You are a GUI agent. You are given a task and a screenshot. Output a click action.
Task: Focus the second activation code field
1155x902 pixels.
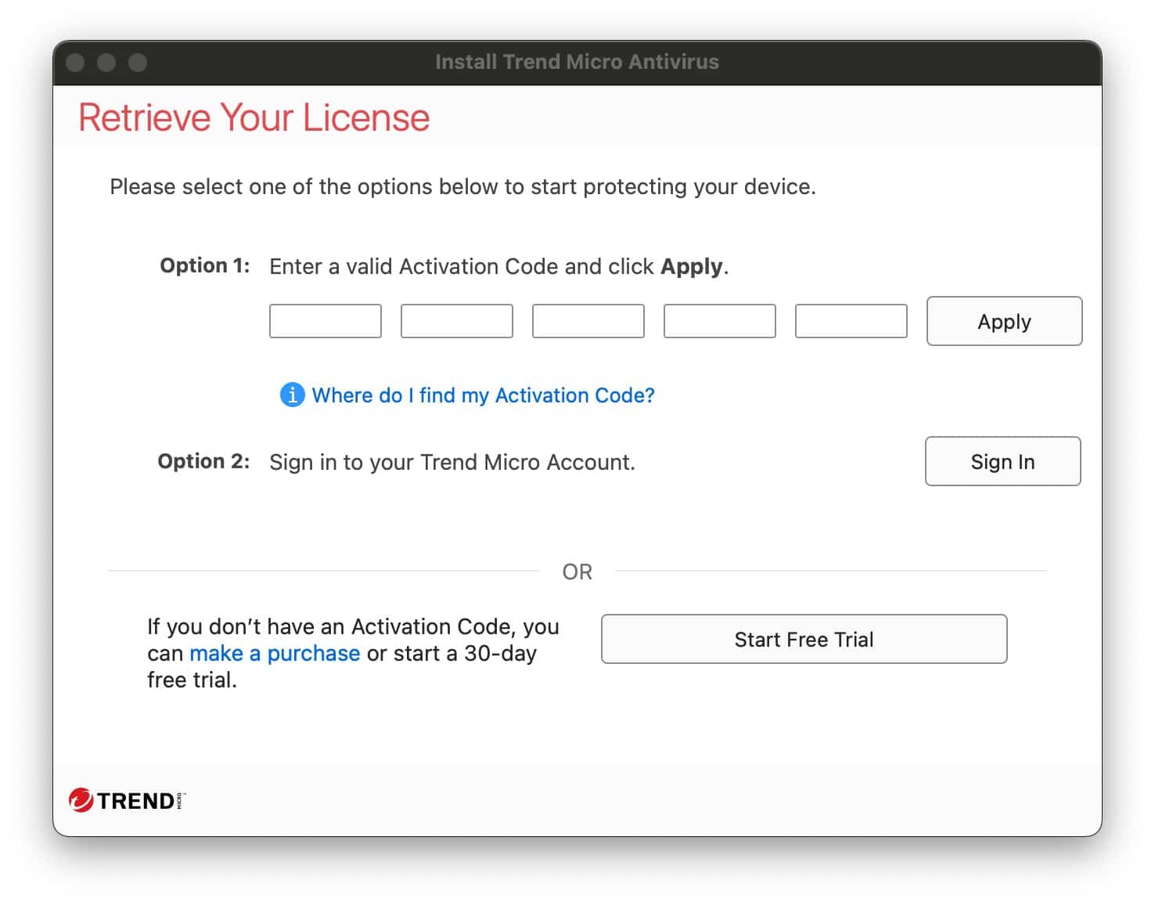[457, 321]
